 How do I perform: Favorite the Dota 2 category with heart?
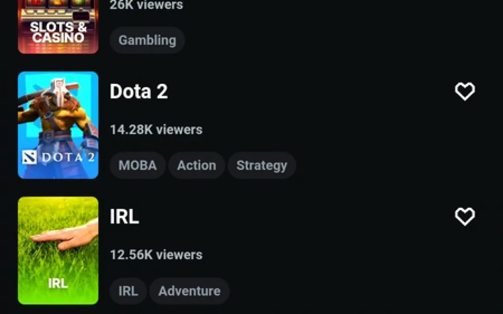coord(465,92)
